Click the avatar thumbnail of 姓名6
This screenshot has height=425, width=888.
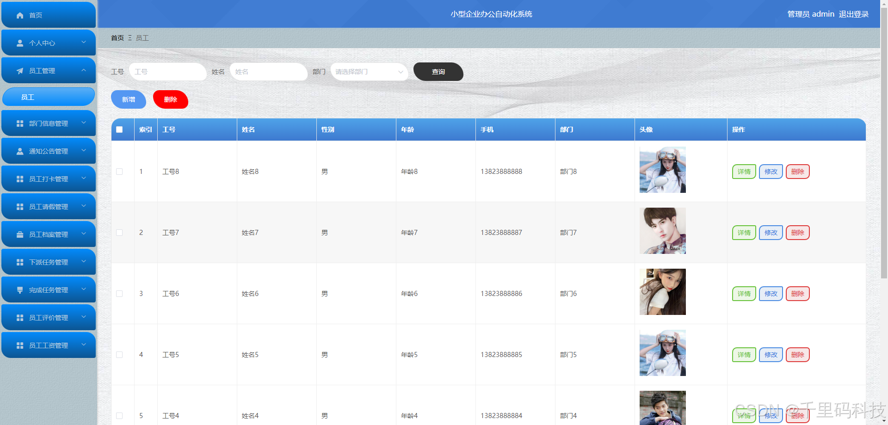tap(663, 292)
